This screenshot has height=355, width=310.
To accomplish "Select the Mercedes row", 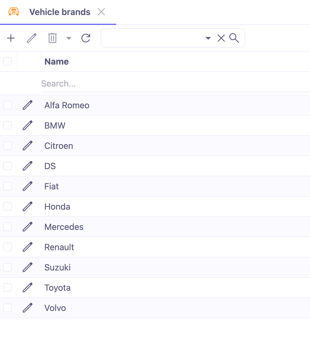I will 64,227.
